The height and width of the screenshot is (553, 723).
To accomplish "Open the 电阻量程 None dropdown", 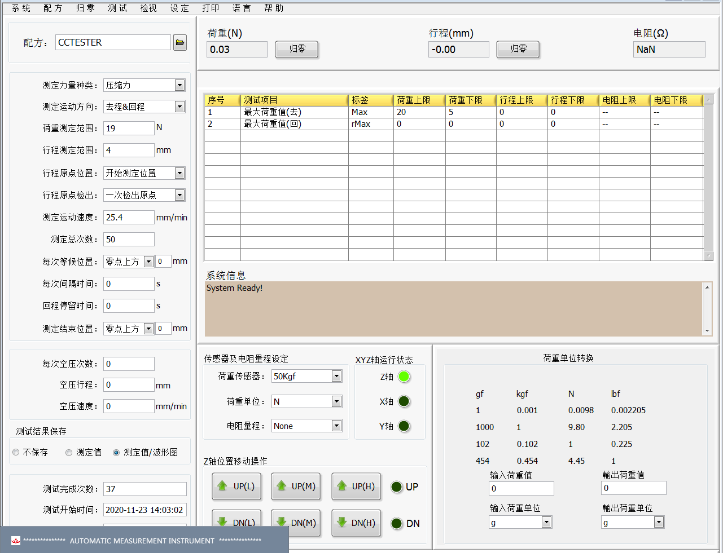I will (336, 426).
